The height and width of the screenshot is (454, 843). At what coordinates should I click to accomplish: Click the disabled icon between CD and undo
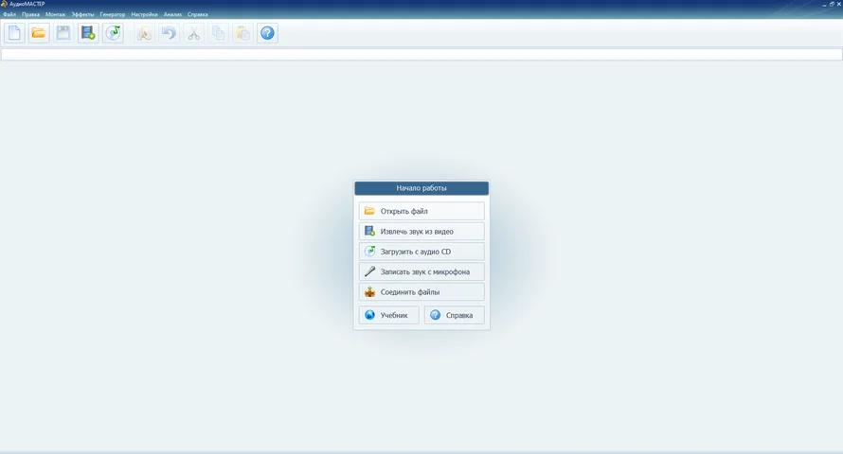click(x=144, y=33)
